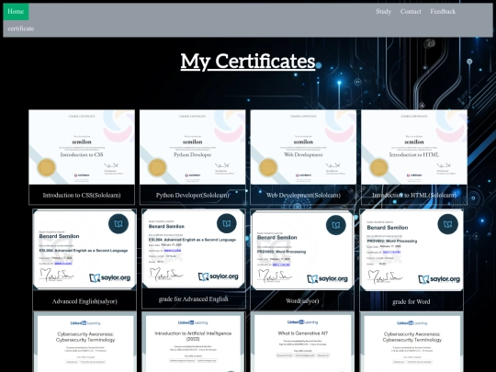Image resolution: width=496 pixels, height=372 pixels.
Task: Click saylor.org logo on grade for Word certificate
Action: [x=439, y=279]
